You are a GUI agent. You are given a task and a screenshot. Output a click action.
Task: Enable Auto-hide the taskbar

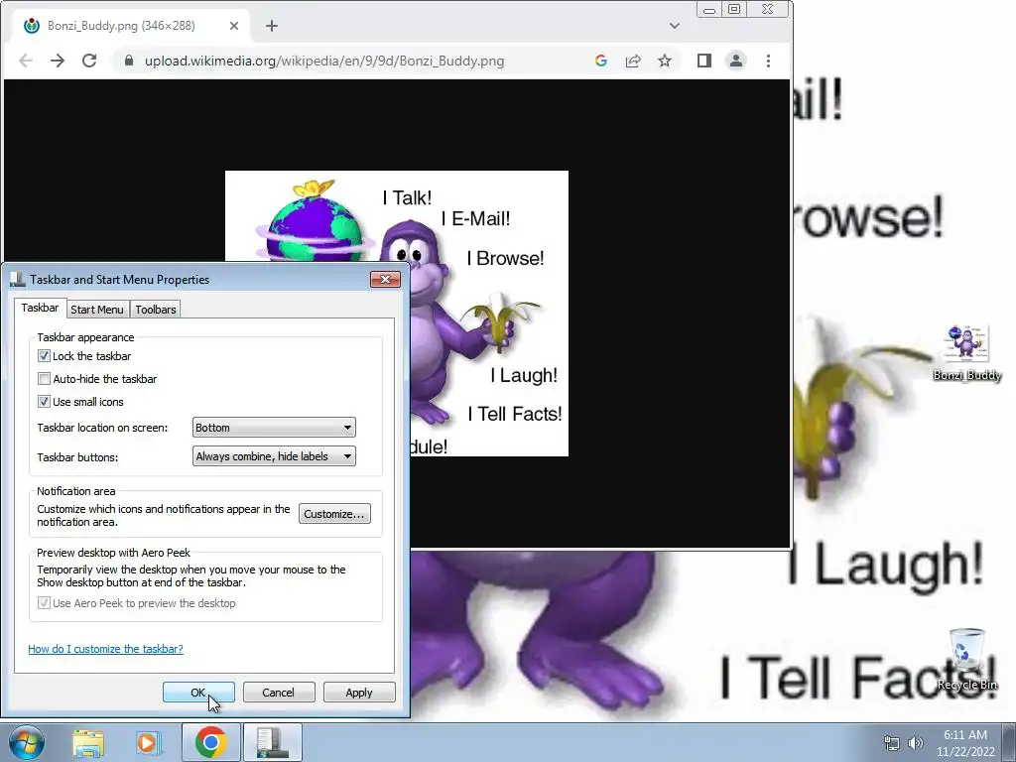click(44, 378)
